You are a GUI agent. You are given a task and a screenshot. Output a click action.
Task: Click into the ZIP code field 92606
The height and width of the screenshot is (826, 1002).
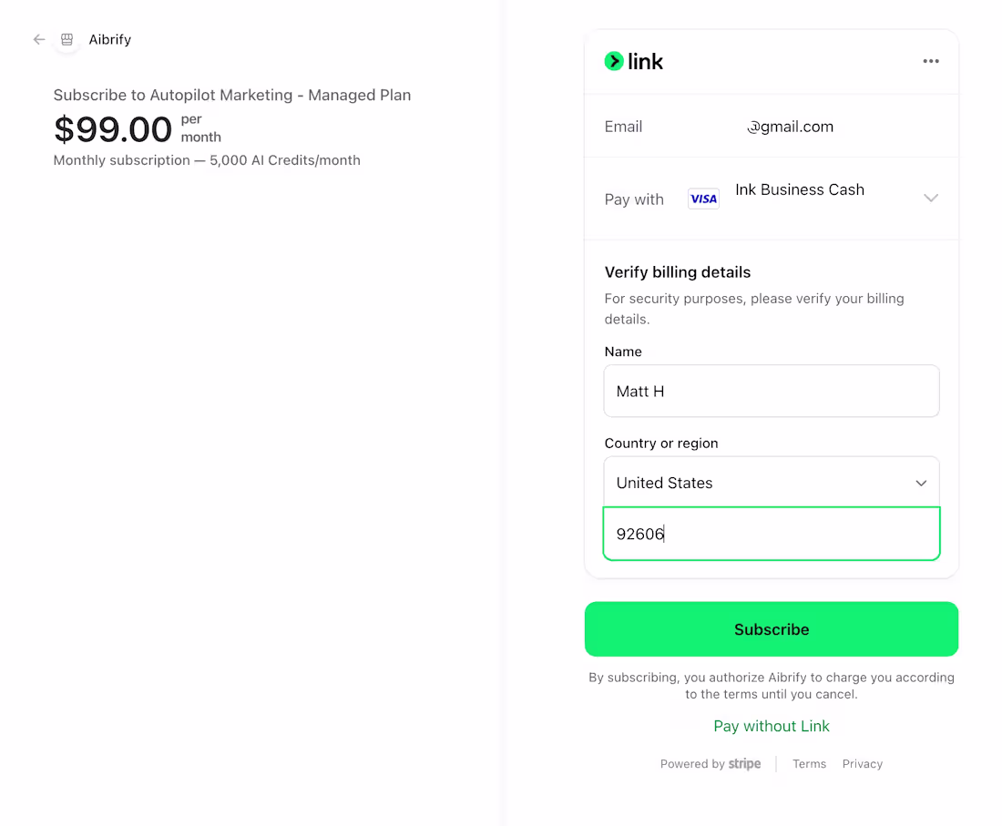click(772, 534)
